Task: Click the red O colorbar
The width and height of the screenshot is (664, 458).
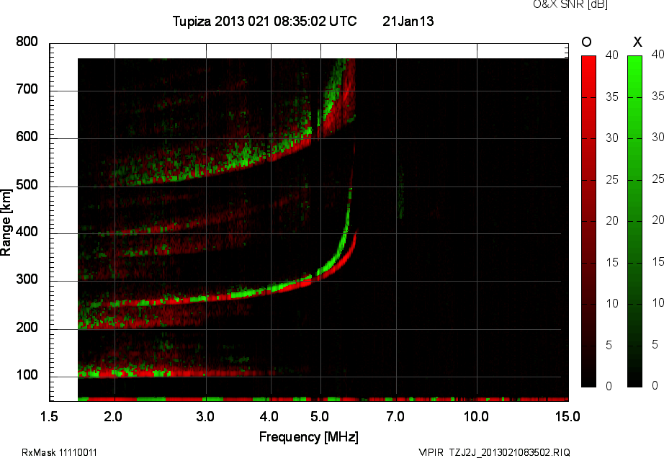Action: 588,221
